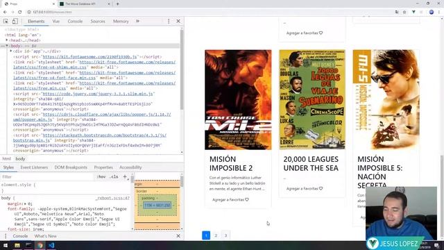Go to pagination page 2
The height and width of the screenshot is (250, 444).
[x=216, y=235]
